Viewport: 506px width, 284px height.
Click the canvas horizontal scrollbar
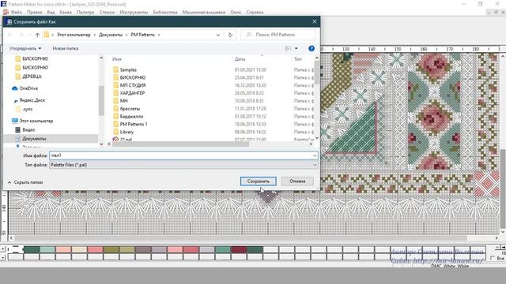pyautogui.click(x=240, y=238)
